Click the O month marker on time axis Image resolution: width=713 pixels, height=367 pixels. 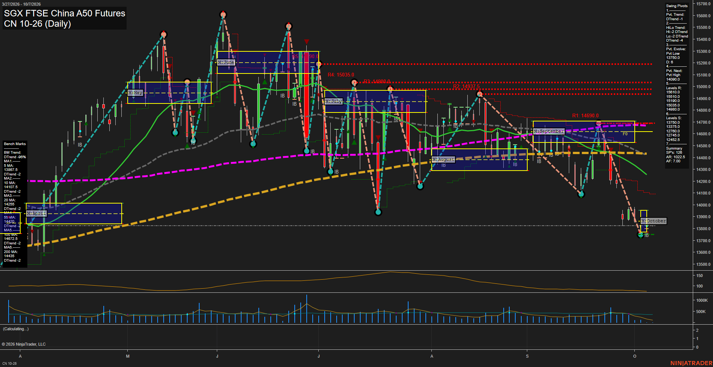(x=634, y=356)
